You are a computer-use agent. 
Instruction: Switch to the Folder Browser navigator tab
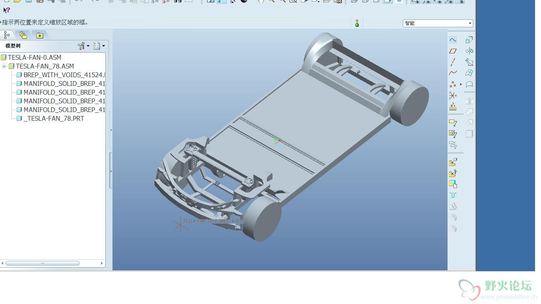pos(23,35)
